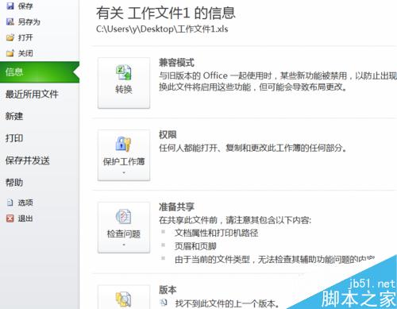This screenshot has width=397, height=309.
Task: Click the 准备共享 heading
Action: point(176,207)
